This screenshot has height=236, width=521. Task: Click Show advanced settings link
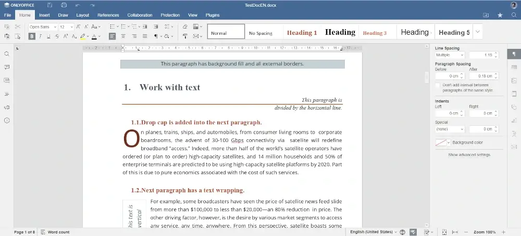click(x=469, y=155)
